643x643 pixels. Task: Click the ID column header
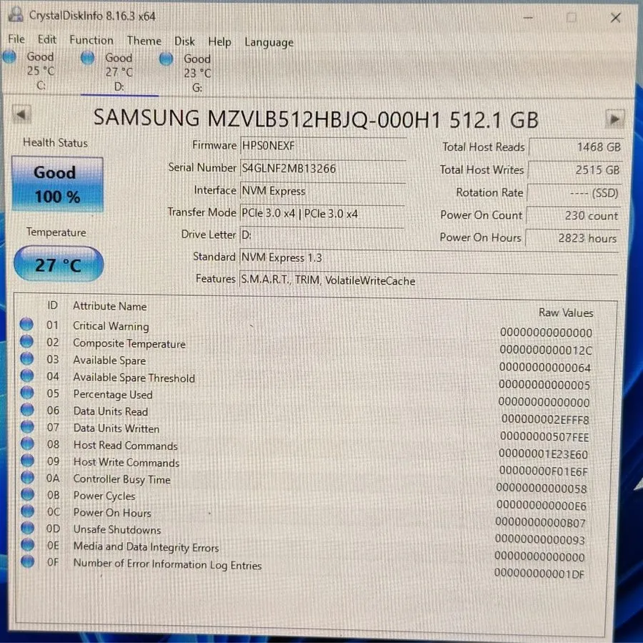click(52, 305)
